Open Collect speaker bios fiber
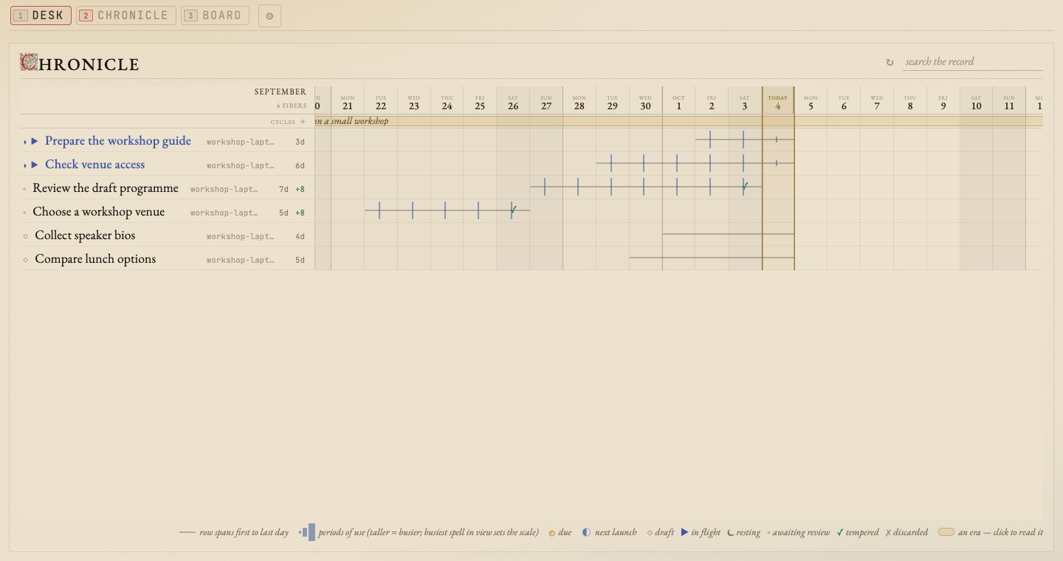The width and height of the screenshot is (1063, 561). (85, 235)
